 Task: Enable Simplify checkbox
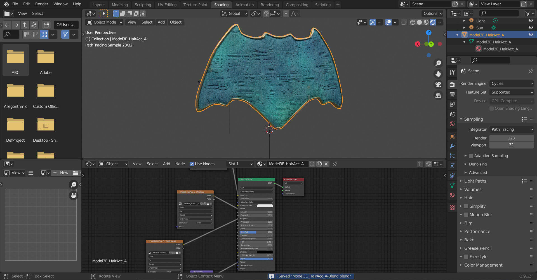466,206
